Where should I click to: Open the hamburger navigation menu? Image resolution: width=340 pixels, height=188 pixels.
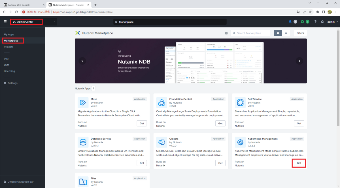(5, 22)
